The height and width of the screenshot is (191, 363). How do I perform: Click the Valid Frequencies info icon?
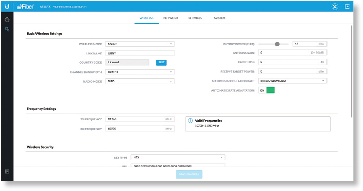[x=190, y=121]
